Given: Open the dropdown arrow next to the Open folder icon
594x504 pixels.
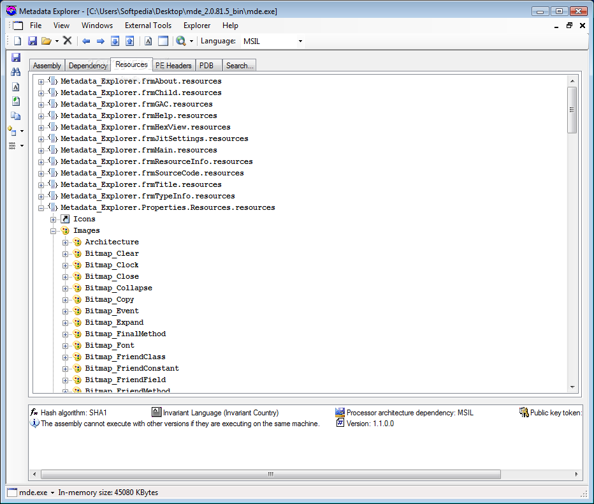Looking at the screenshot, I should [57, 41].
